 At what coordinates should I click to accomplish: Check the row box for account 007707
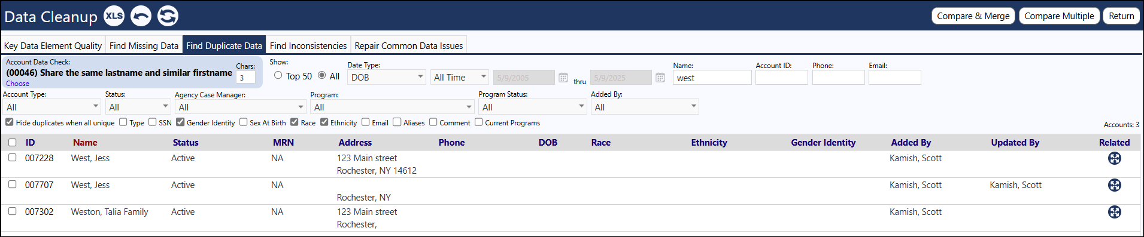pos(13,184)
